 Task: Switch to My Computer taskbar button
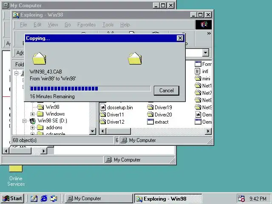(99, 198)
